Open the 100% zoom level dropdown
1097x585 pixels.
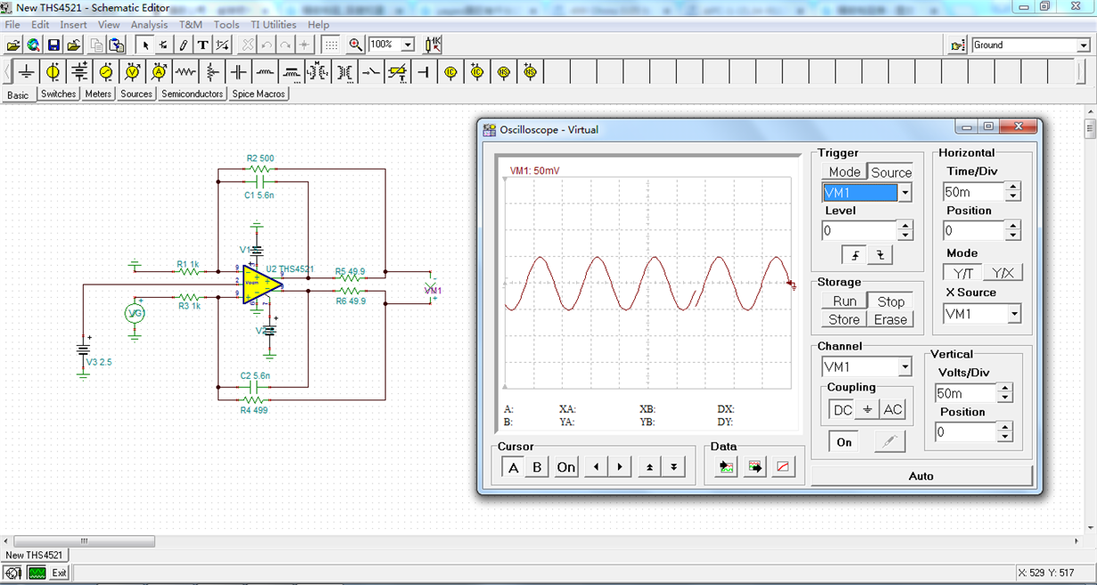coord(408,45)
